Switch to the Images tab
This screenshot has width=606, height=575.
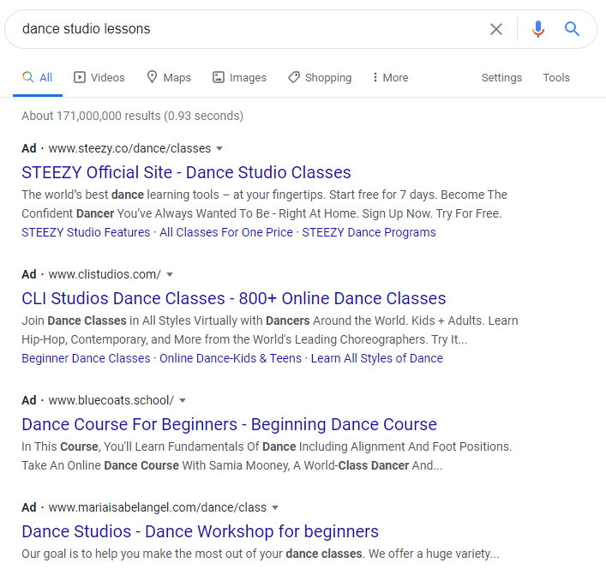pyautogui.click(x=240, y=78)
